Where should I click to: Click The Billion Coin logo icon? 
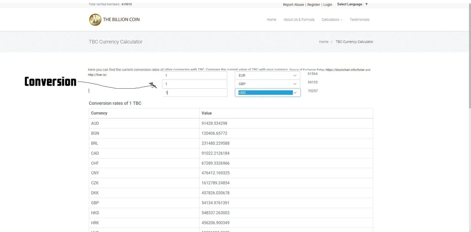pyautogui.click(x=95, y=19)
